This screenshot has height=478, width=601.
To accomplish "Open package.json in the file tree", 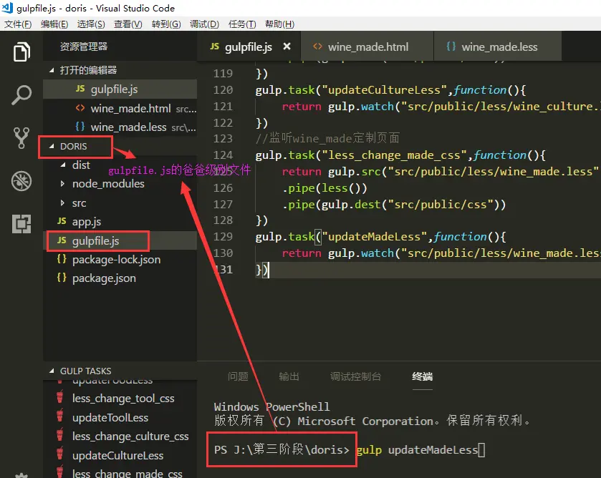I will click(x=120, y=278).
